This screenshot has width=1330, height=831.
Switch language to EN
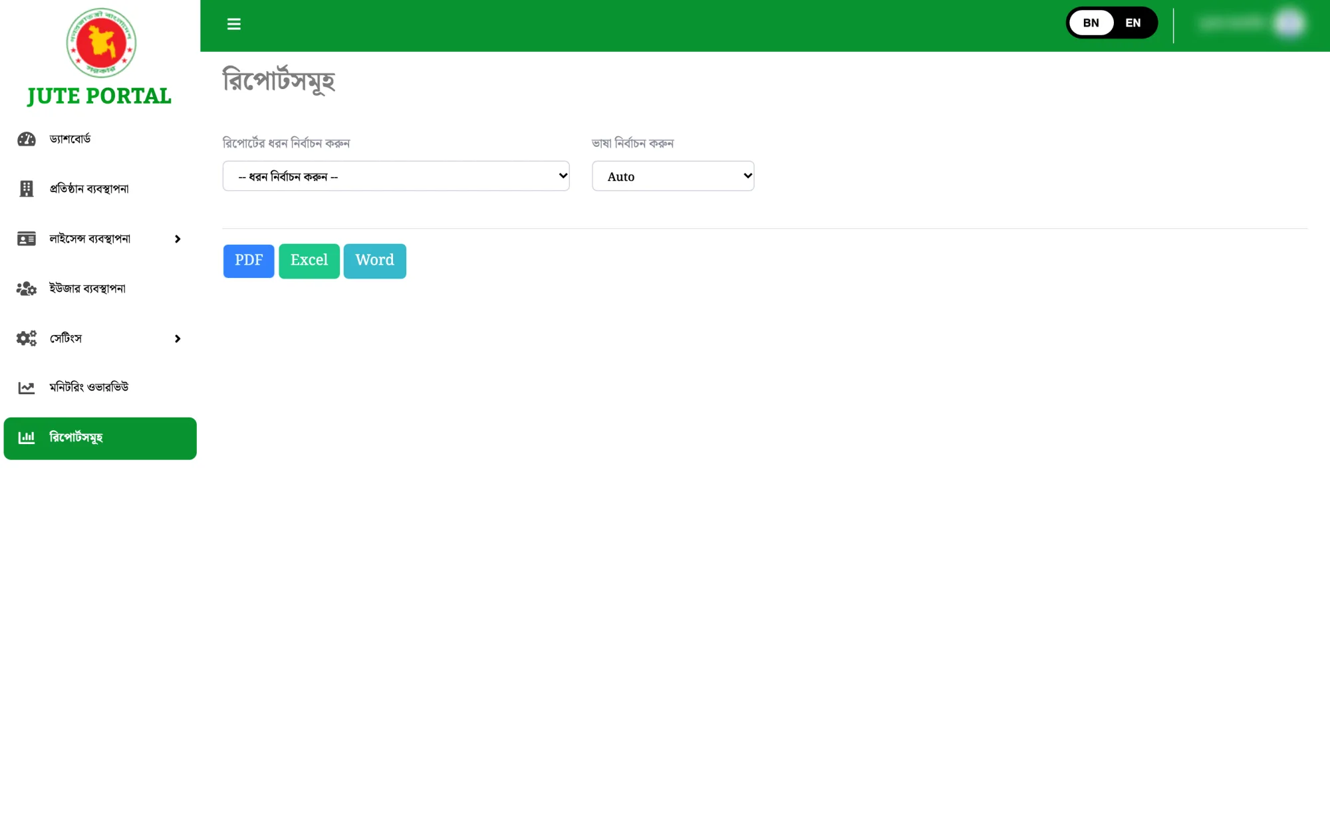[x=1133, y=23]
